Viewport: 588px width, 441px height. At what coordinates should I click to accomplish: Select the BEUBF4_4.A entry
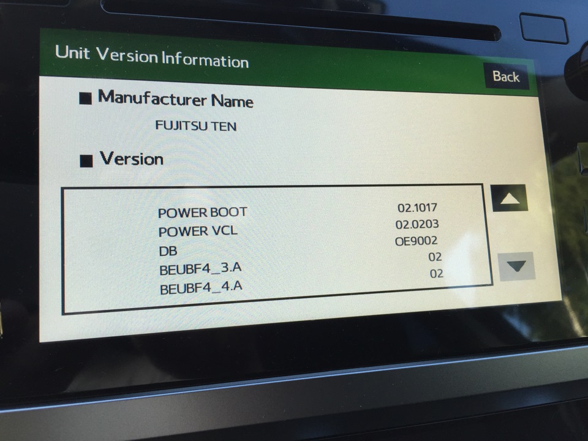pyautogui.click(x=202, y=288)
